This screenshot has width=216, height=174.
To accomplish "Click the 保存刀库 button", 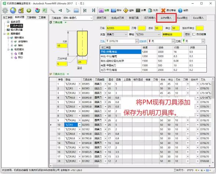I will click(x=101, y=18).
